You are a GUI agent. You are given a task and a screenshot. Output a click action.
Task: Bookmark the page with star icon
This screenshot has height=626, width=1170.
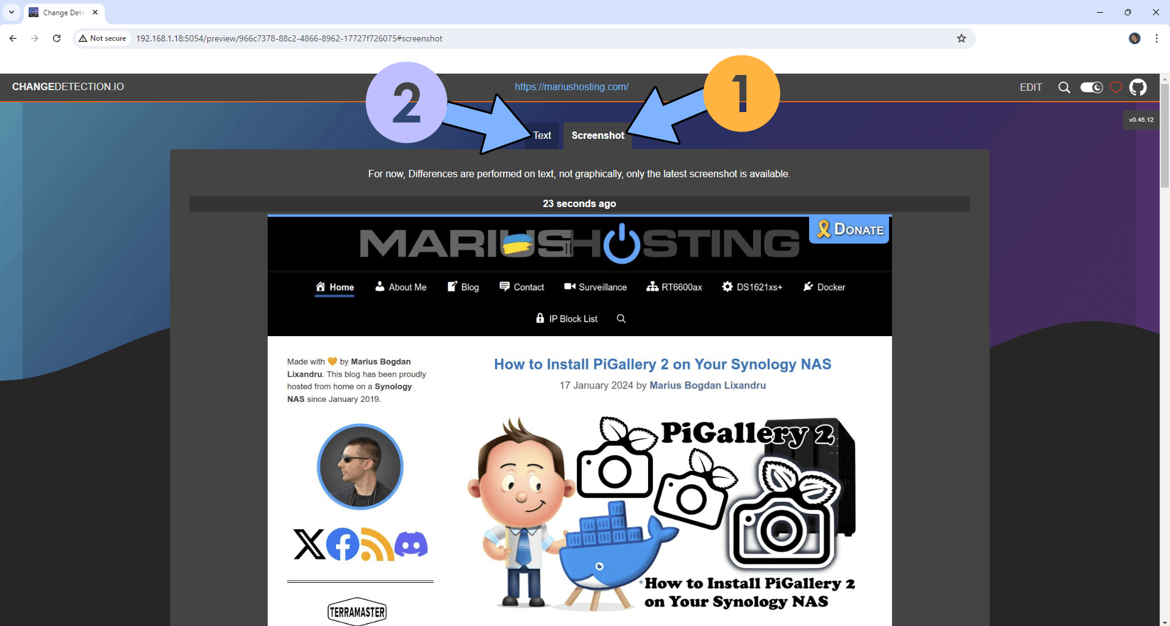pyautogui.click(x=961, y=38)
